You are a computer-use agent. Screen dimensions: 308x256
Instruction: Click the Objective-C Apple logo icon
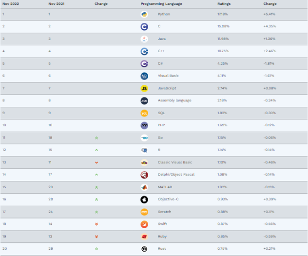(144, 199)
